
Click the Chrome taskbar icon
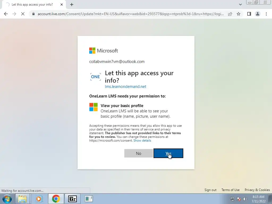click(x=56, y=199)
